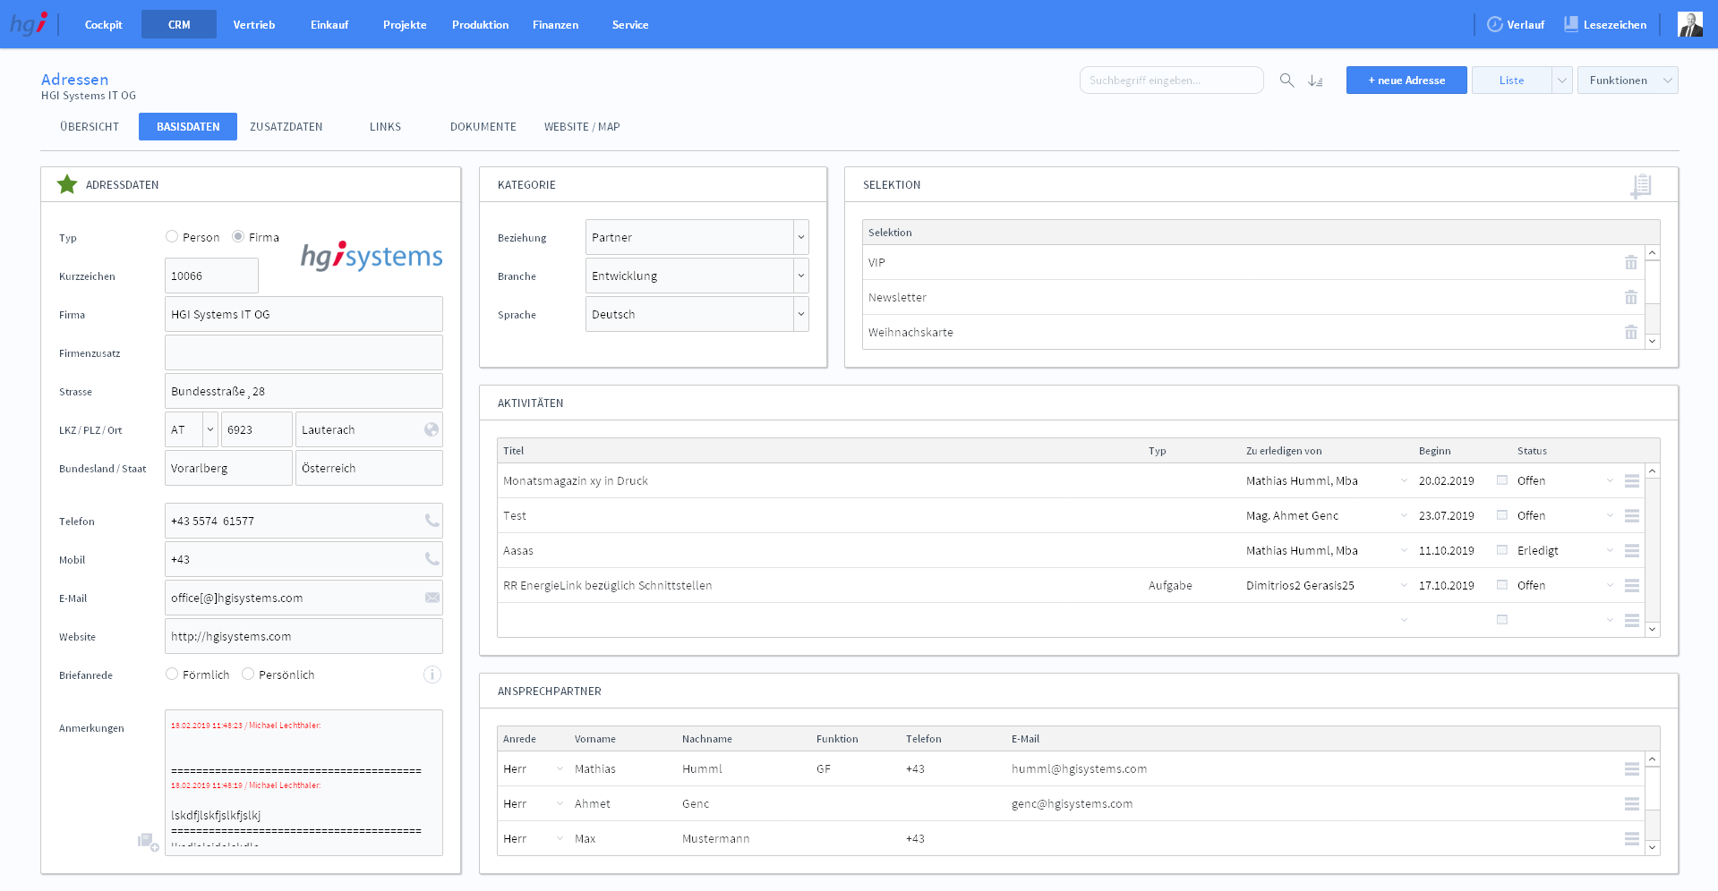This screenshot has width=1718, height=891.
Task: Click the sort order icon
Action: (x=1315, y=81)
